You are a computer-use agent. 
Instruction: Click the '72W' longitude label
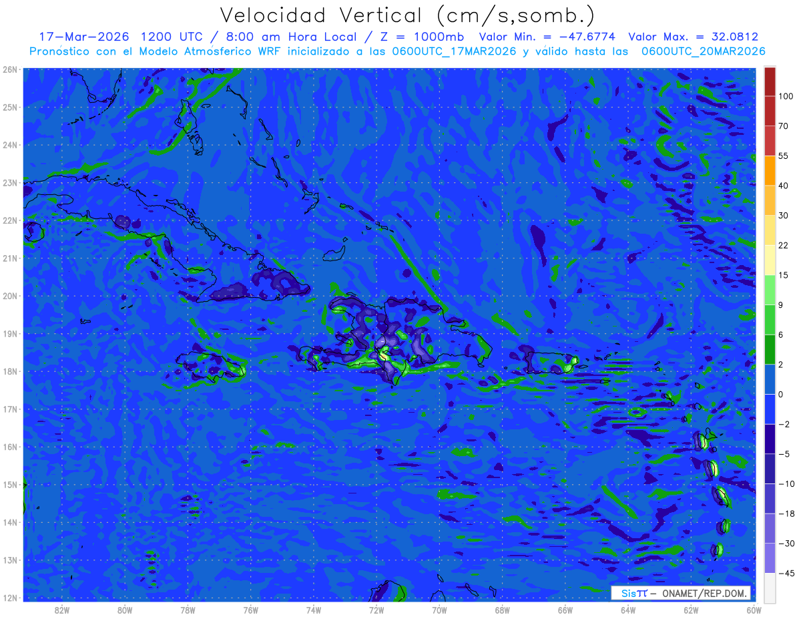376,610
